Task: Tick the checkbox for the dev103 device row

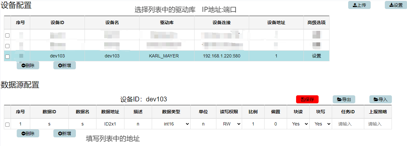Action: (x=7, y=56)
